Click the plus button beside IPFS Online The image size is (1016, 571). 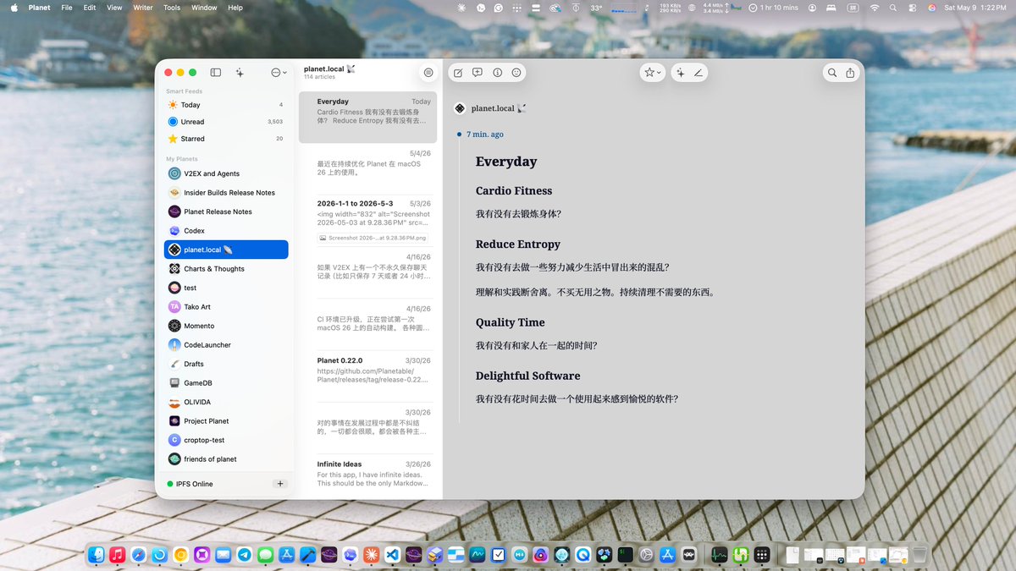pos(280,484)
